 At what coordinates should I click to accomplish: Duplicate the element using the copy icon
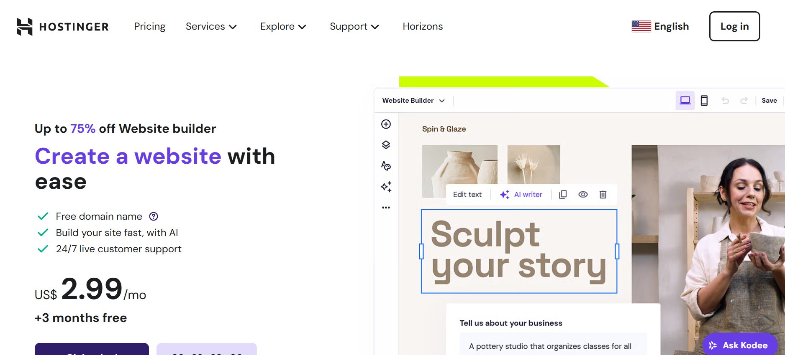click(x=563, y=194)
